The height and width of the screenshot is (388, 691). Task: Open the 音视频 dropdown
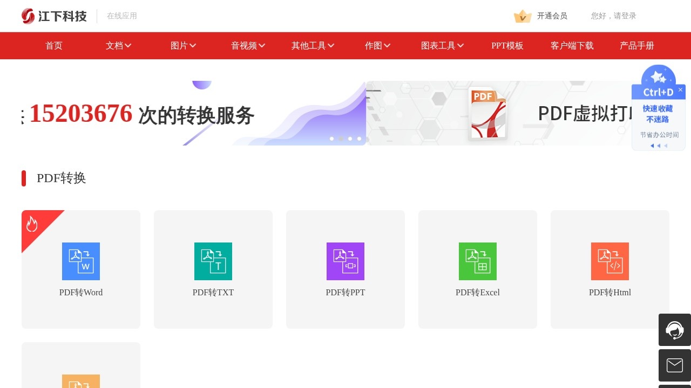pyautogui.click(x=247, y=46)
